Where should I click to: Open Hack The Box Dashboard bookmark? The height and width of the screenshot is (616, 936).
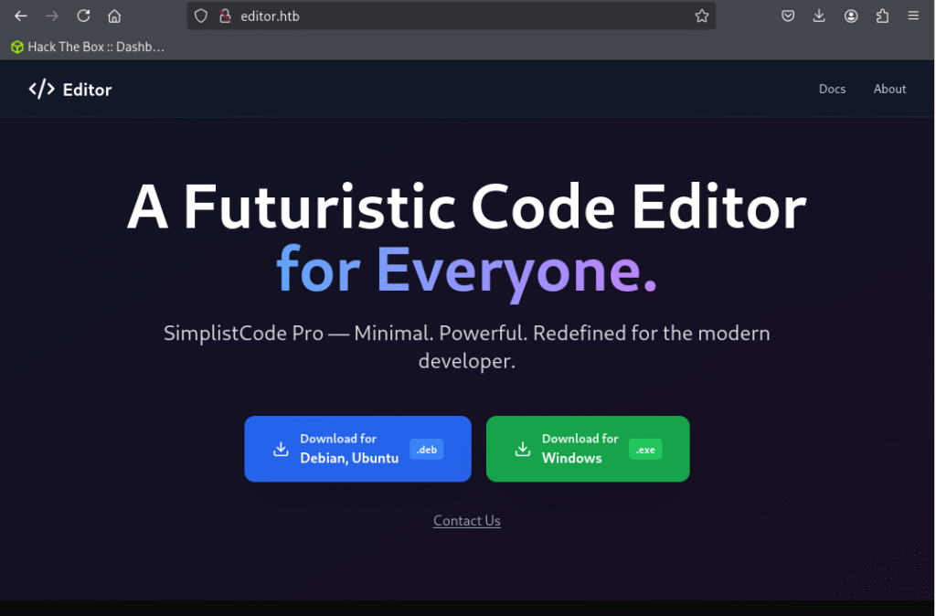click(88, 48)
